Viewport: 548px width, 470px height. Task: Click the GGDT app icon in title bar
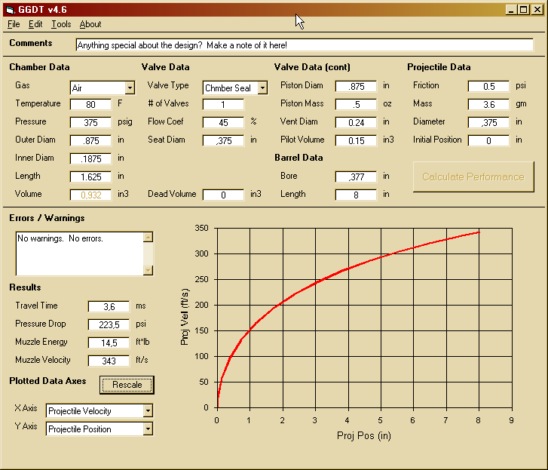tap(9, 10)
